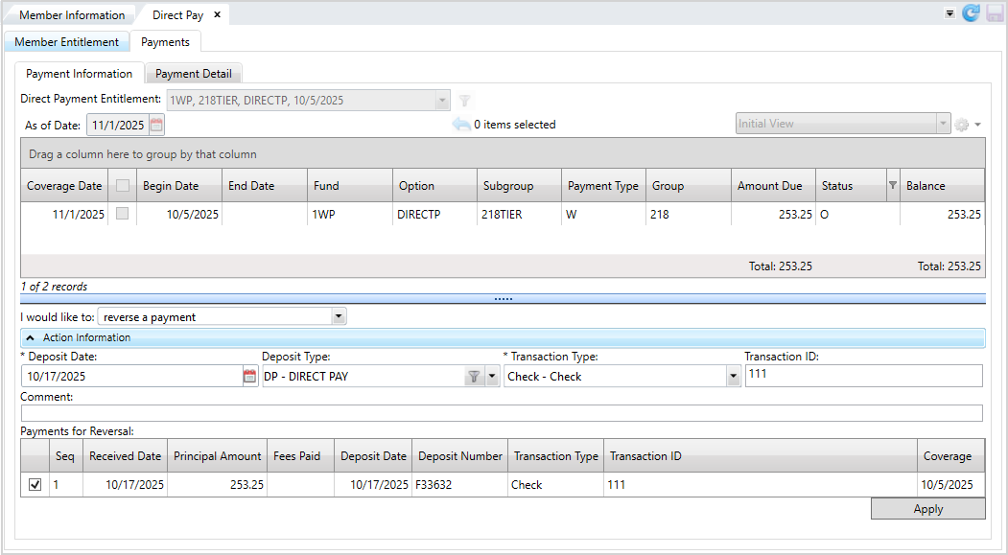
Task: Open the As of Date calendar picker
Action: coord(156,125)
